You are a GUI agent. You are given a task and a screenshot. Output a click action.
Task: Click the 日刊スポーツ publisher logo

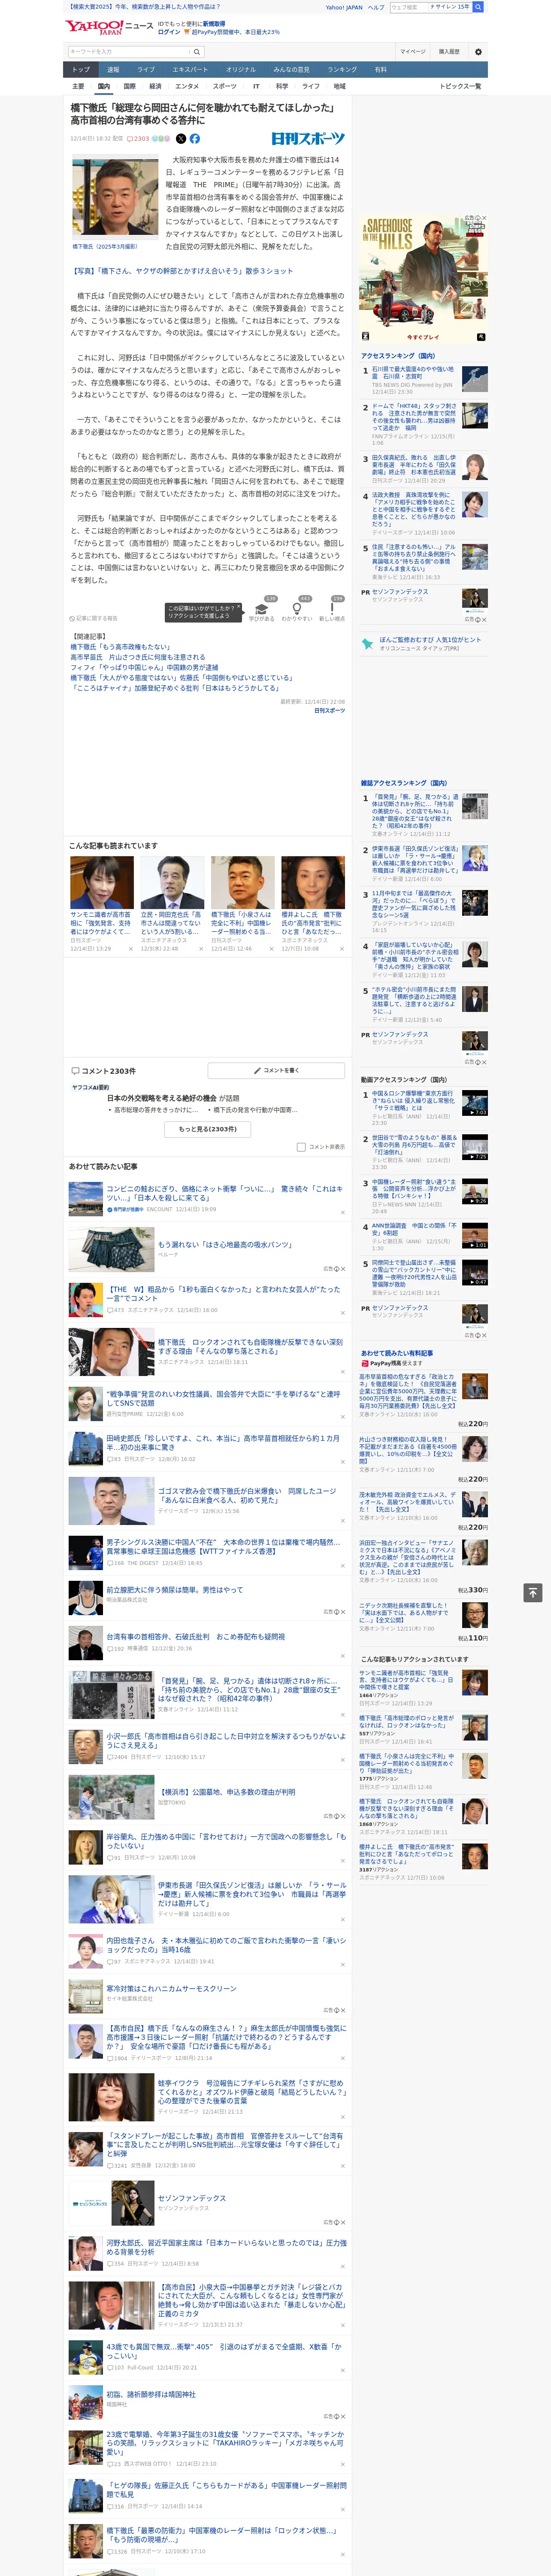click(308, 139)
